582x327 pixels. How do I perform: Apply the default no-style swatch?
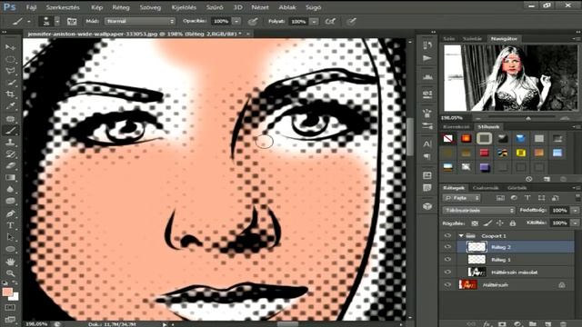(x=448, y=139)
